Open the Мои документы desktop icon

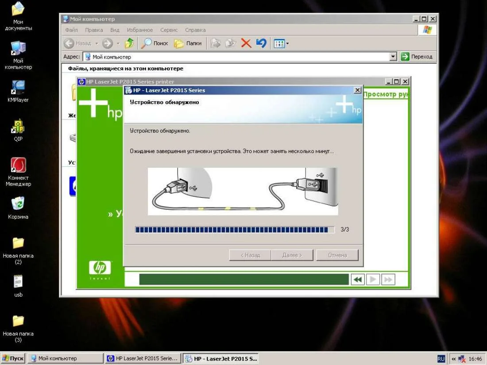18,16
